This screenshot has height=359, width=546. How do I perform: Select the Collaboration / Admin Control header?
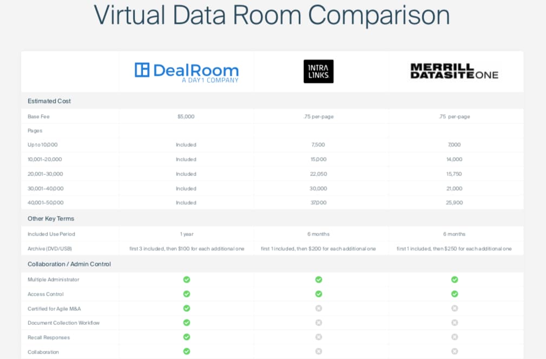coord(69,264)
